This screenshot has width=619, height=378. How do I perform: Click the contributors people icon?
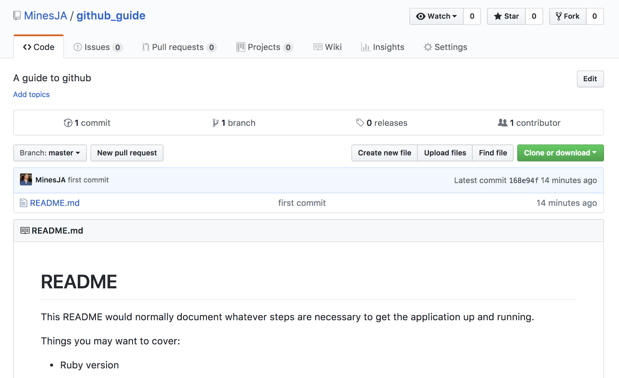pos(503,123)
